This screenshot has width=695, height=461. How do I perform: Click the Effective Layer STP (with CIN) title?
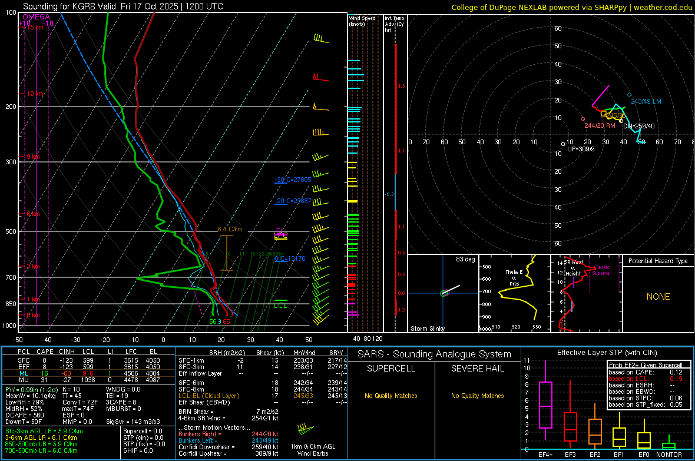pyautogui.click(x=607, y=353)
